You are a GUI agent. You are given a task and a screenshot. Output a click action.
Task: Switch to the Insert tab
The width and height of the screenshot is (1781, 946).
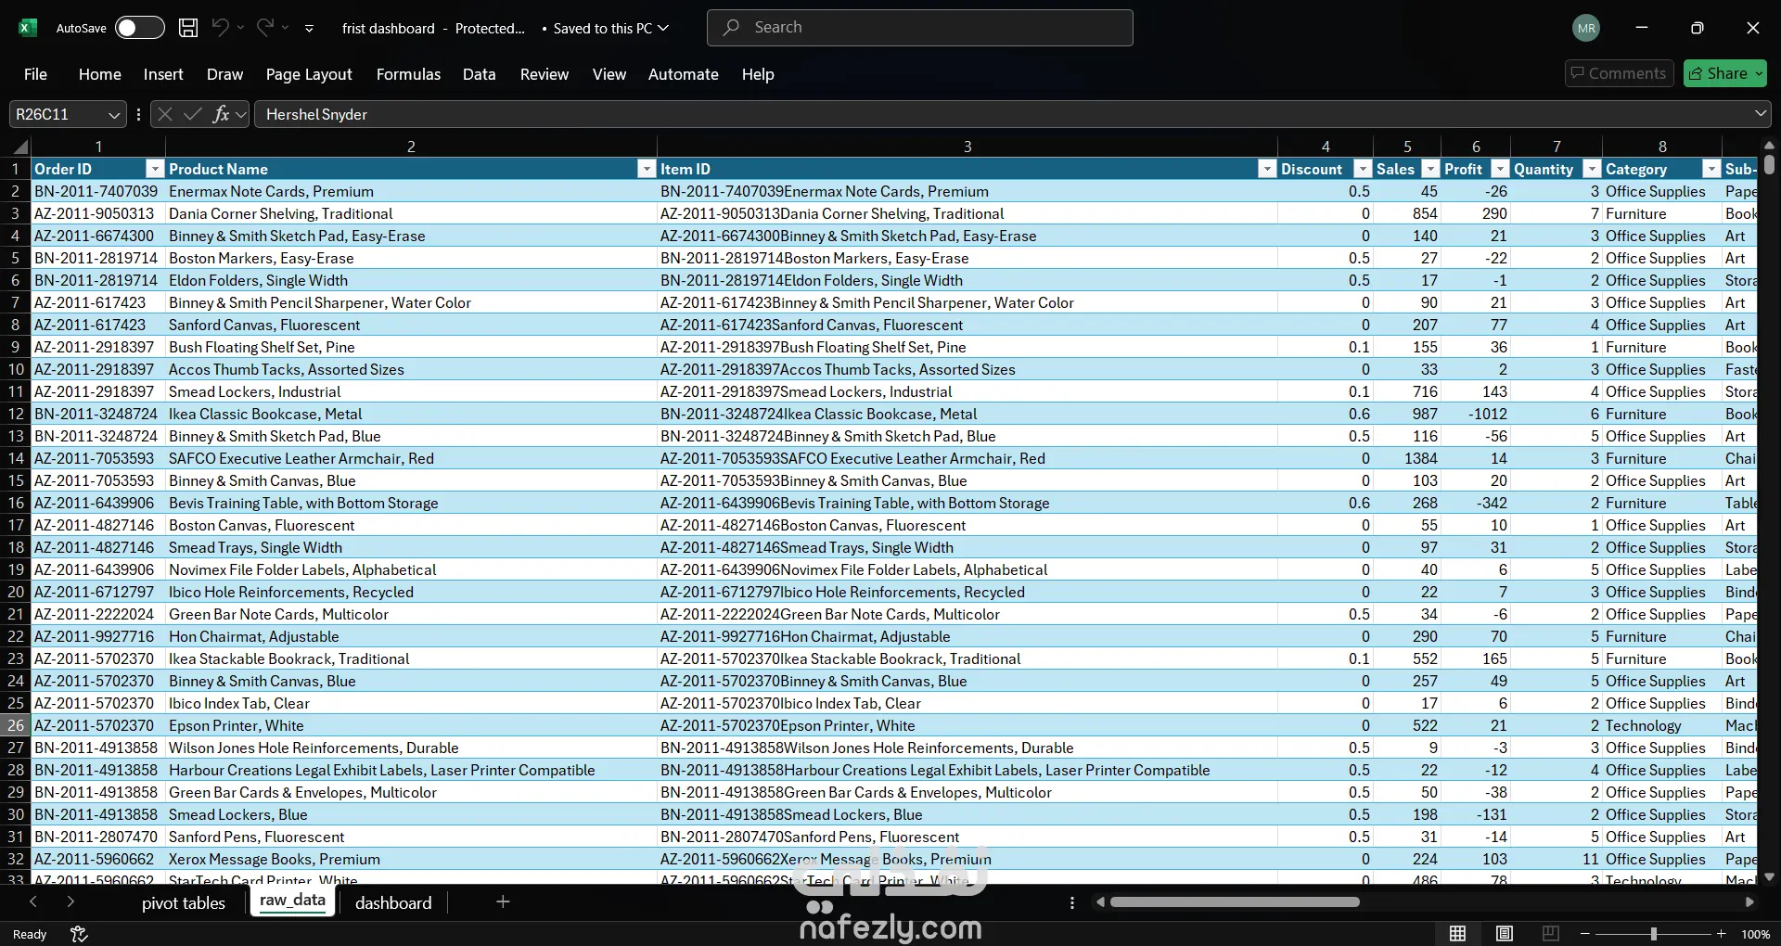pyautogui.click(x=163, y=74)
